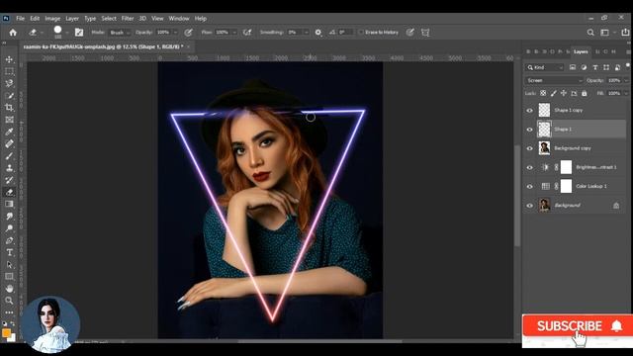Open the Opacity slider arrow in options bar
The width and height of the screenshot is (633, 356).
coord(175,33)
